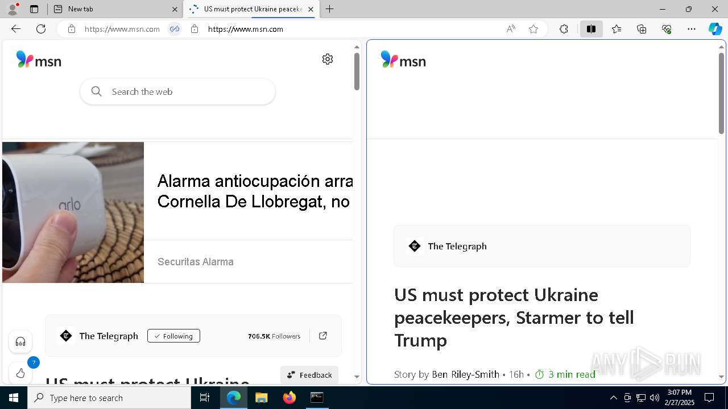The image size is (728, 409).
Task: Launch Firefox from the taskbar
Action: (289, 398)
